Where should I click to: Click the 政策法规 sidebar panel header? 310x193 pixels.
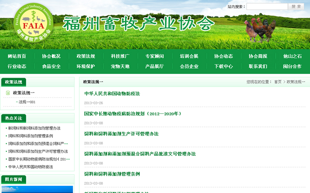[14, 82]
